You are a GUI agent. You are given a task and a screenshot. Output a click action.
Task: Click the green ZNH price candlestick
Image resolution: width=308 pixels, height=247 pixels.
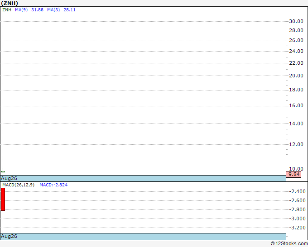[x=3, y=171]
